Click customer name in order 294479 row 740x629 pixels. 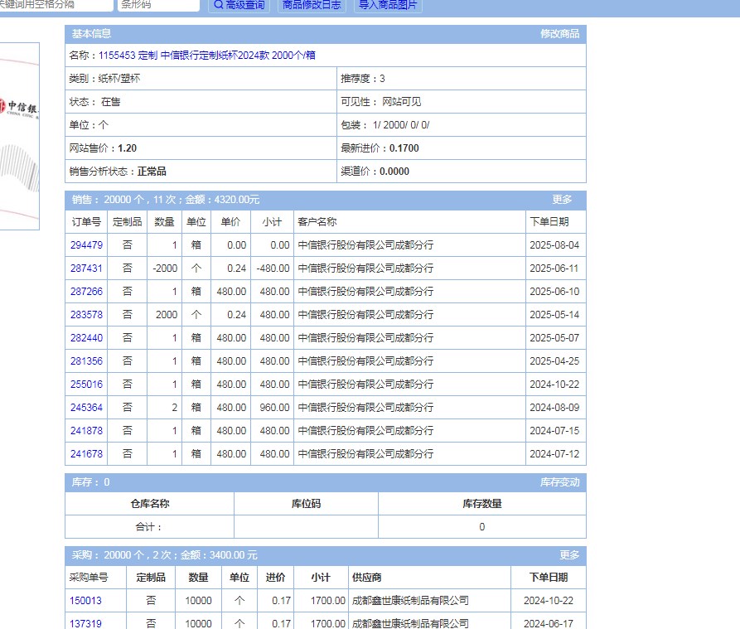click(365, 245)
